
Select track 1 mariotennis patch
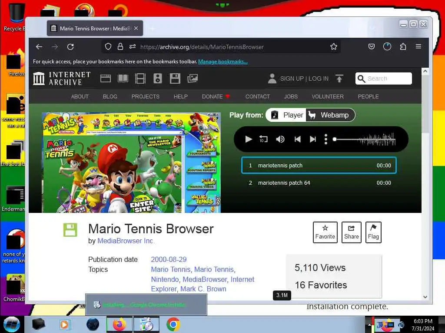(319, 165)
